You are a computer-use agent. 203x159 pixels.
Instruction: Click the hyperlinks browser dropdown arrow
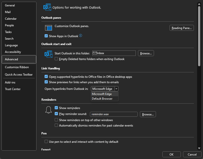(x=116, y=89)
